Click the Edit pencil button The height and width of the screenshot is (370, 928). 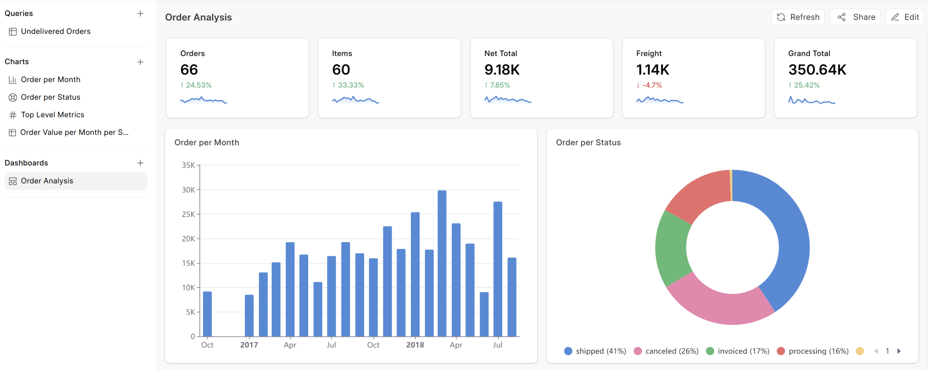pos(905,17)
